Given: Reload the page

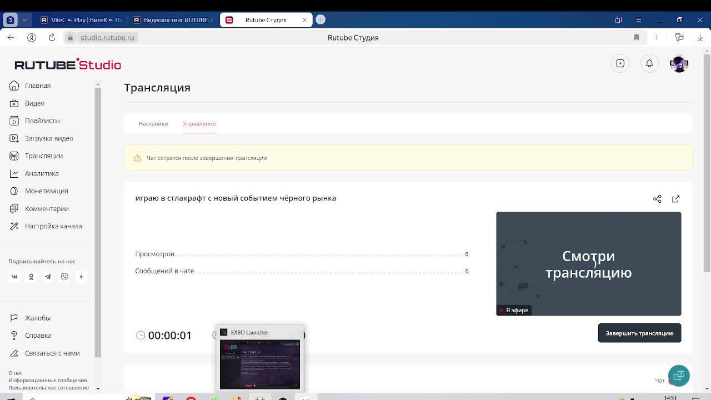Looking at the screenshot, I should click(x=52, y=38).
